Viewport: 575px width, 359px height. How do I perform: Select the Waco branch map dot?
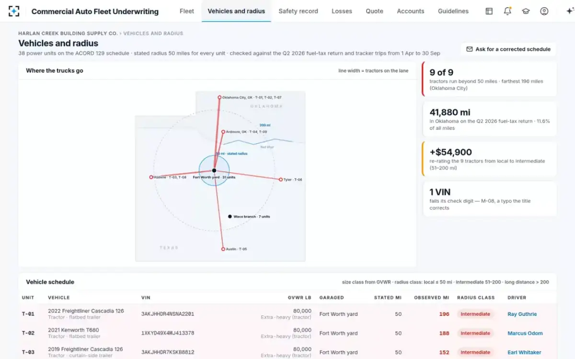pos(230,216)
